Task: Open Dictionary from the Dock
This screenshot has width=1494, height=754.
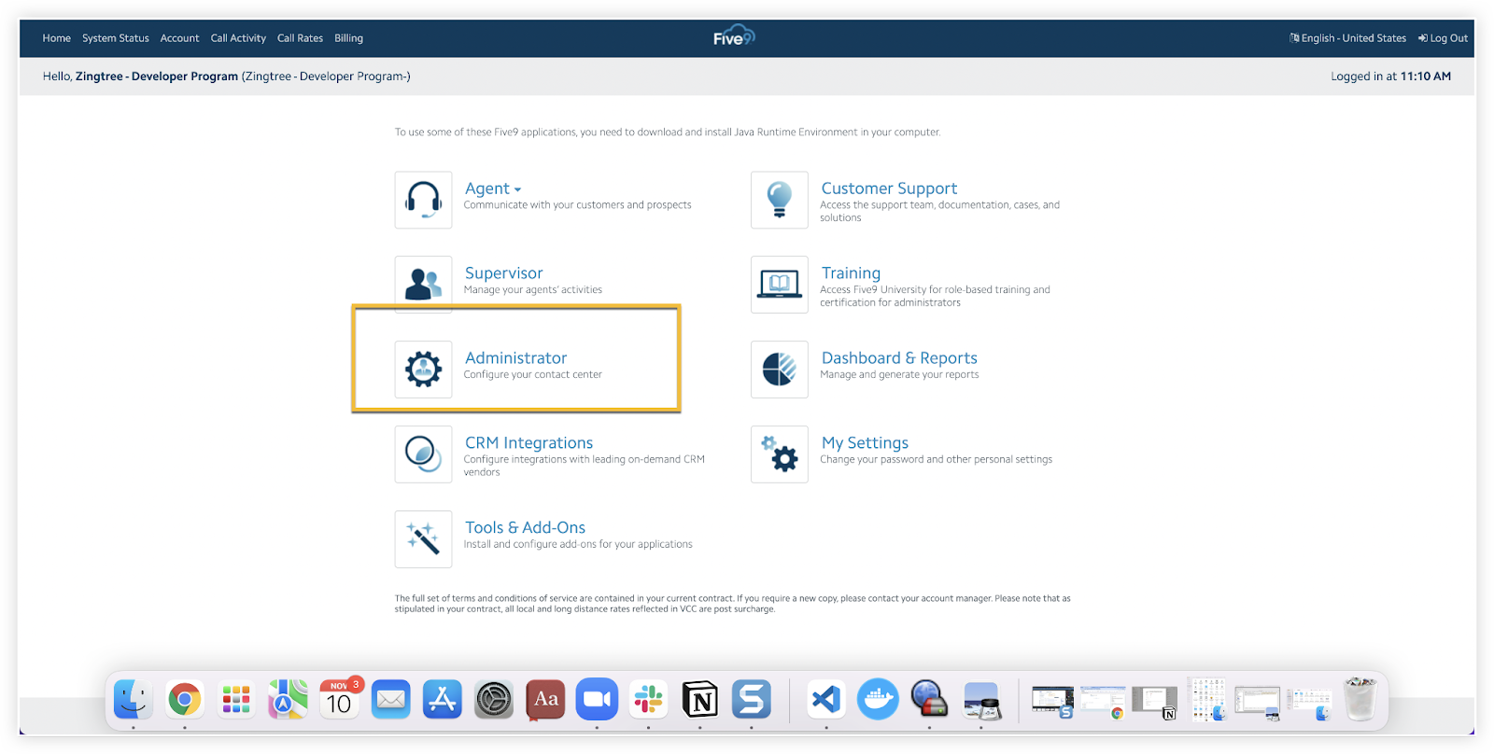Action: (545, 699)
